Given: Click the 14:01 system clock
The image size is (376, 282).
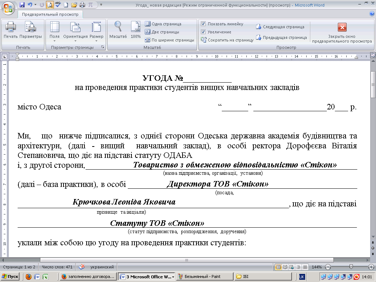Looking at the screenshot, I should 367,277.
